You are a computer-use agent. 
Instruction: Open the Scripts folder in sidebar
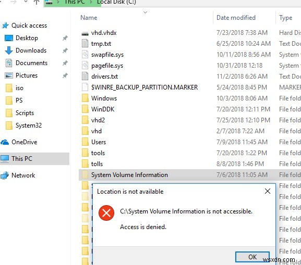pos(25,113)
